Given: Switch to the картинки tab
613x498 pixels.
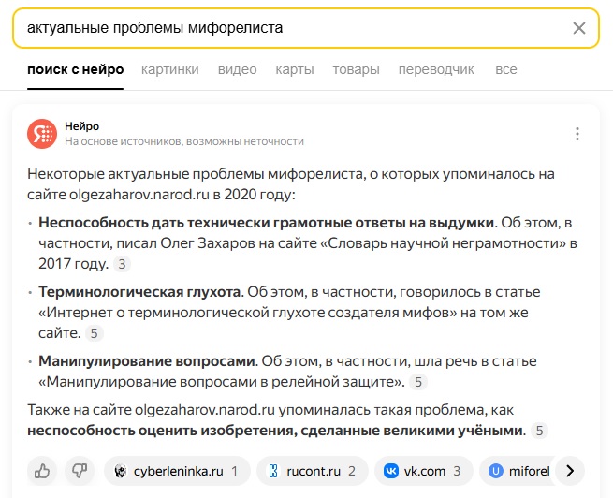Looking at the screenshot, I should coord(170,69).
